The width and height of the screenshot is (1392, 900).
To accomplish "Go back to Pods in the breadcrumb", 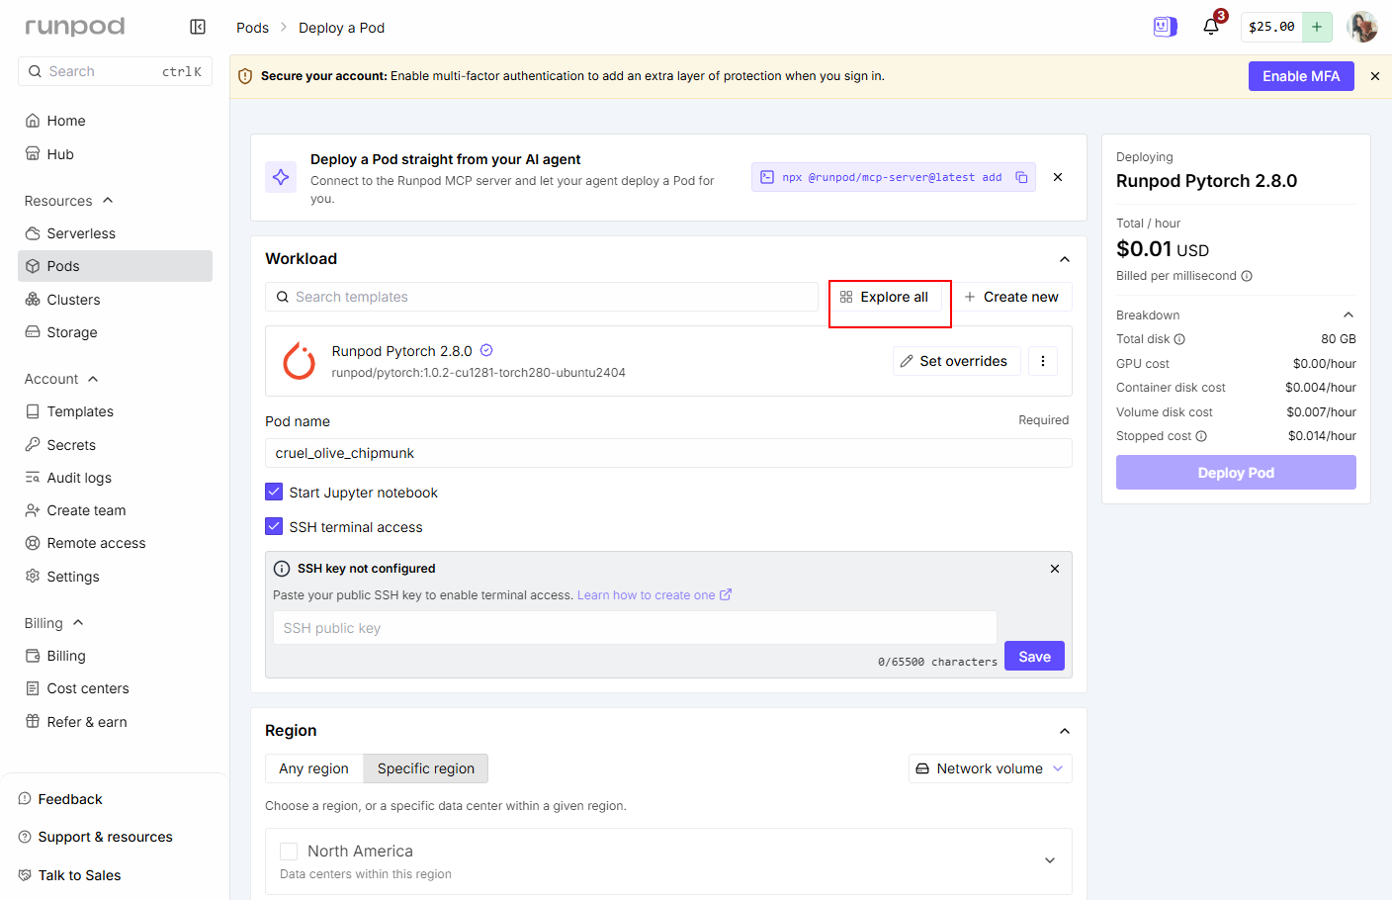I will (x=252, y=28).
